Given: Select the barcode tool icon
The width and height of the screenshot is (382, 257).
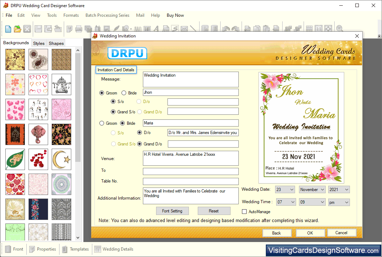Looking at the screenshot, I should (147, 29).
